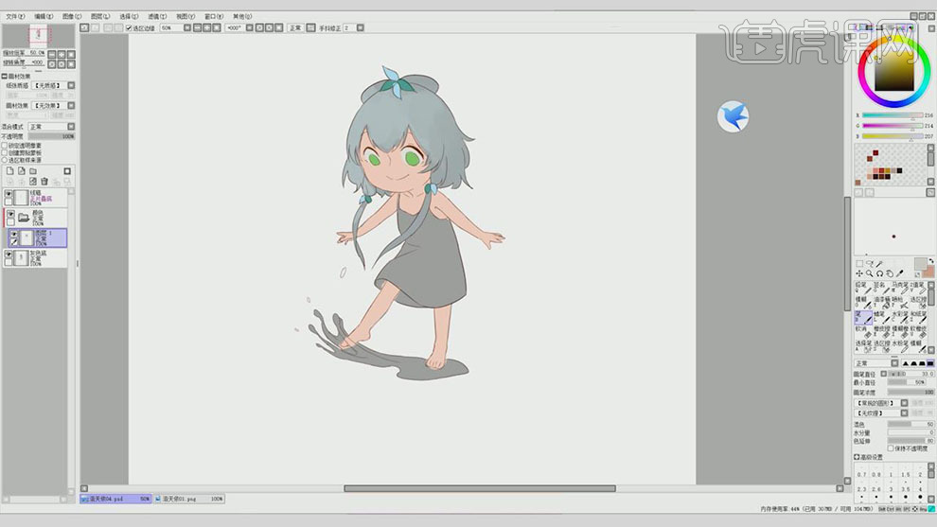Select the magnifier zoom tool
Viewport: 937px width, 527px height.
pos(870,273)
